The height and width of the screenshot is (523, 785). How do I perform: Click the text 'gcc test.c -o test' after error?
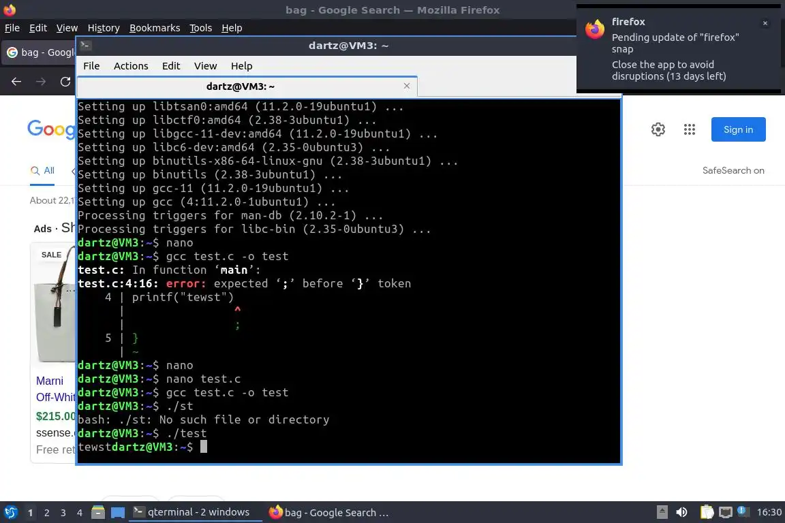pyautogui.click(x=228, y=392)
